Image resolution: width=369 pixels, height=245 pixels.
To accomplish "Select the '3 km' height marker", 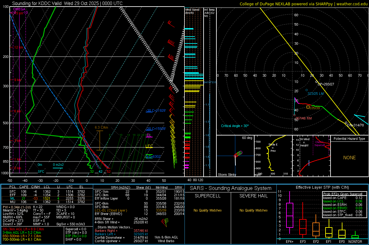I will [x=18, y=140].
